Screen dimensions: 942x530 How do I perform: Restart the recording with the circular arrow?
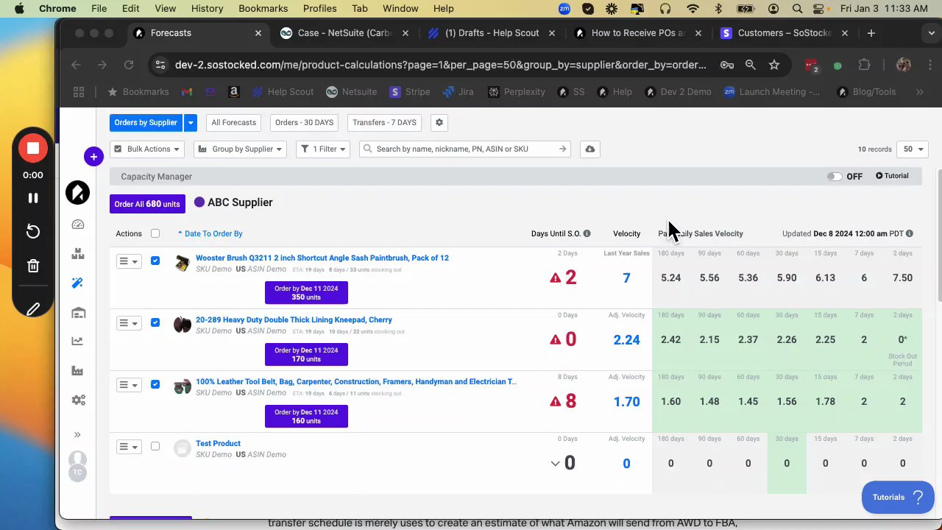33,232
